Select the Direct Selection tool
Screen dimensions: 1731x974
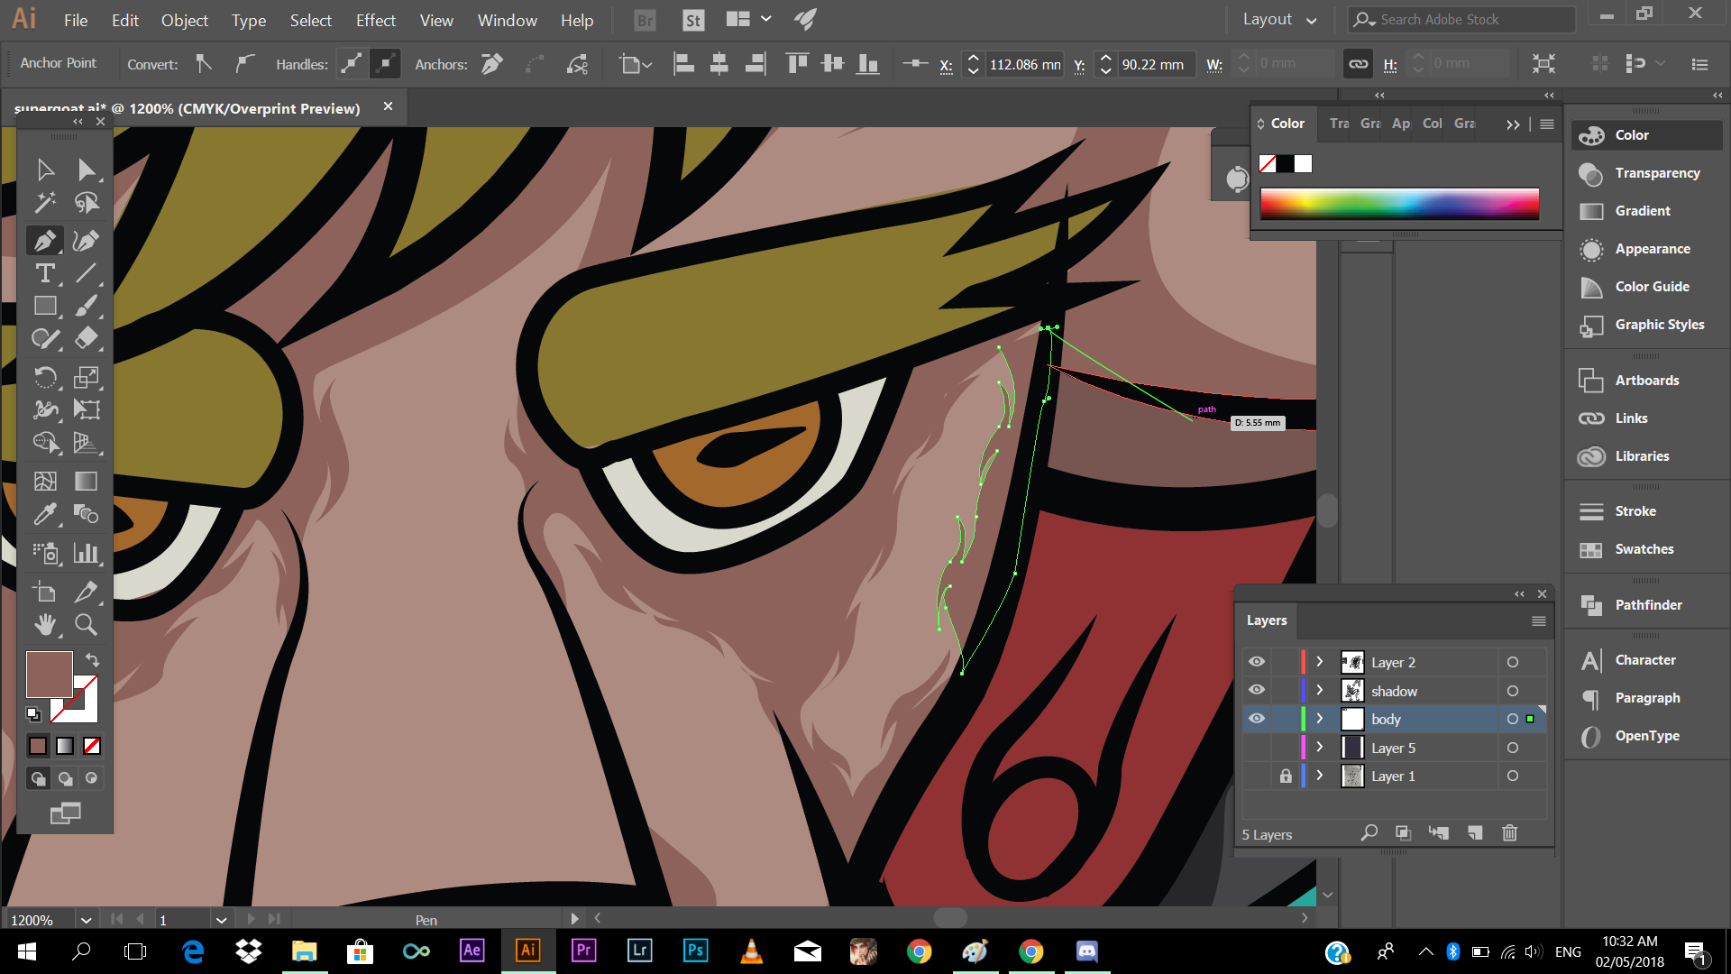[x=86, y=170]
